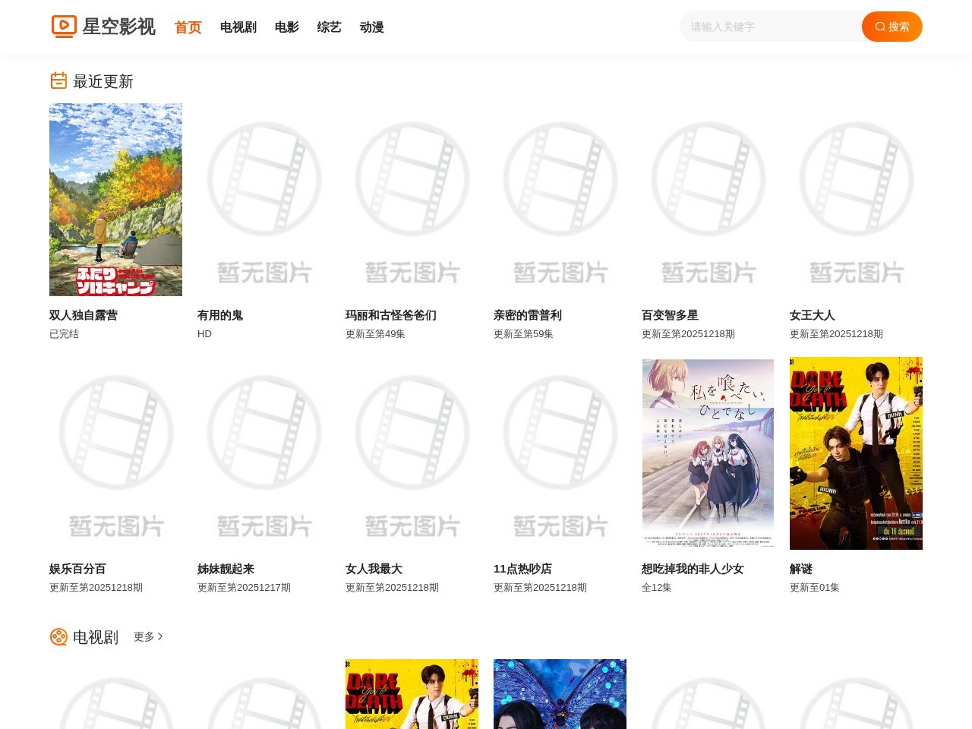Click the calendar icon beside 最近更新
972x729 pixels.
point(58,80)
